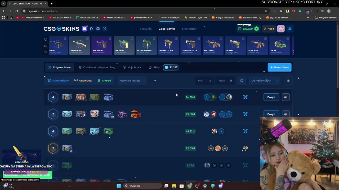The width and height of the screenshot is (339, 190).
Task: Select the best drops thumbs-up icon
Action: coord(46,46)
